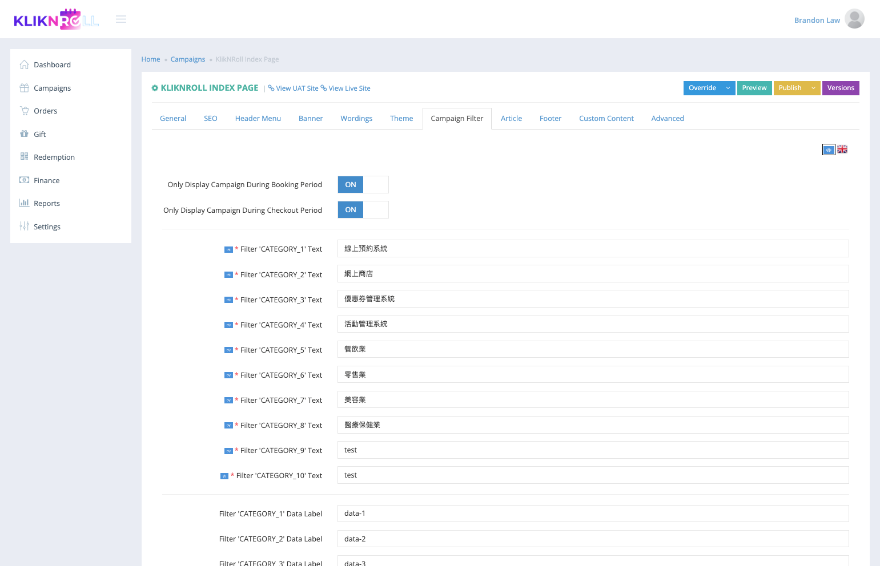Click the Reports chart icon
This screenshot has width=880, height=566.
click(x=24, y=203)
